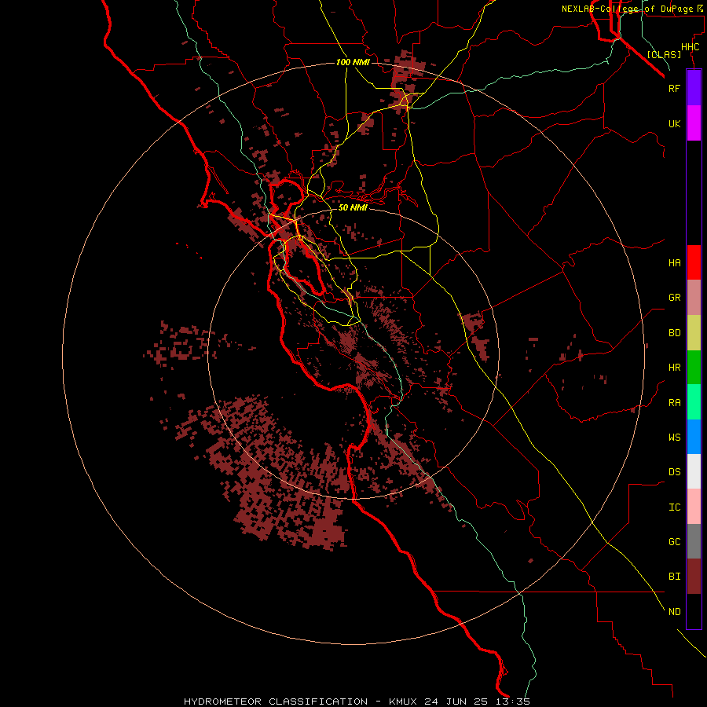This screenshot has width=707, height=707.
Task: Click the 50 NMI range ring label
Action: point(353,207)
